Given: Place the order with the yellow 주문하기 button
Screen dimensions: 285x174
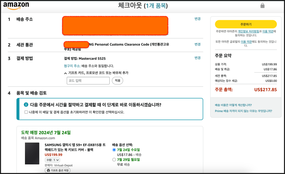Looking at the screenshot, I should (x=246, y=24).
